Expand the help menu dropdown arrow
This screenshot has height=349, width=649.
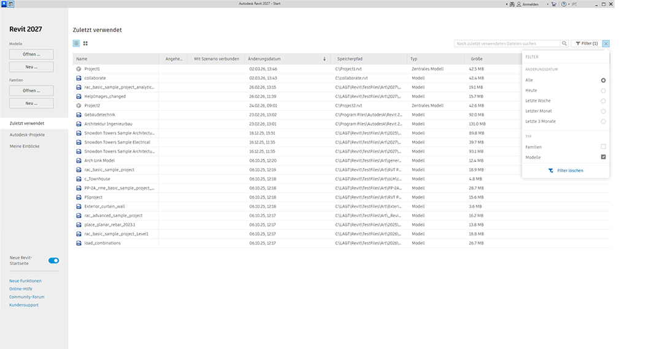point(569,4)
